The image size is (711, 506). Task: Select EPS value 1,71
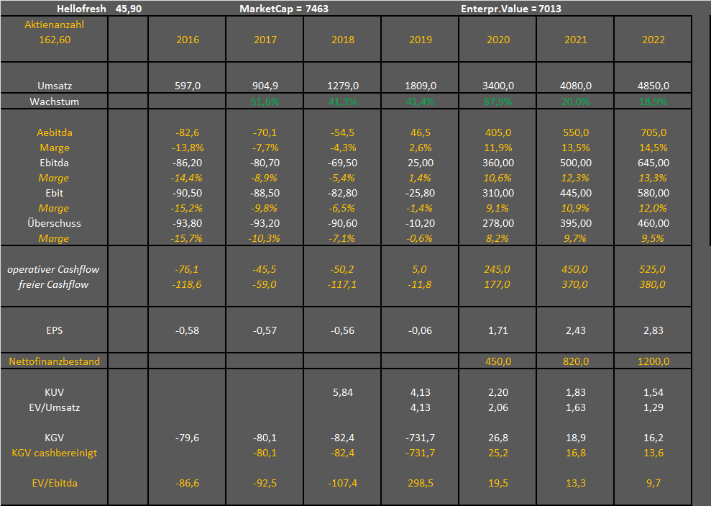[x=498, y=330]
